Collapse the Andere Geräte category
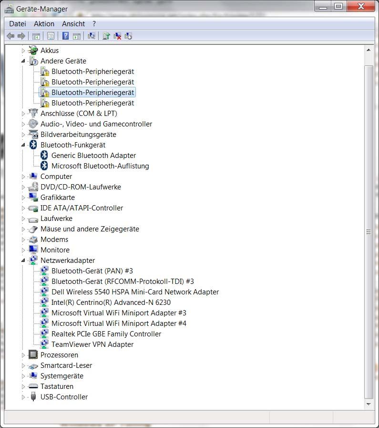 click(x=23, y=61)
